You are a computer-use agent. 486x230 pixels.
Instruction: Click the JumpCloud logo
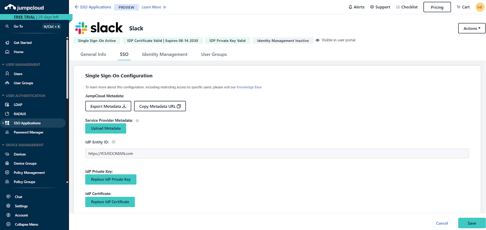click(x=24, y=7)
